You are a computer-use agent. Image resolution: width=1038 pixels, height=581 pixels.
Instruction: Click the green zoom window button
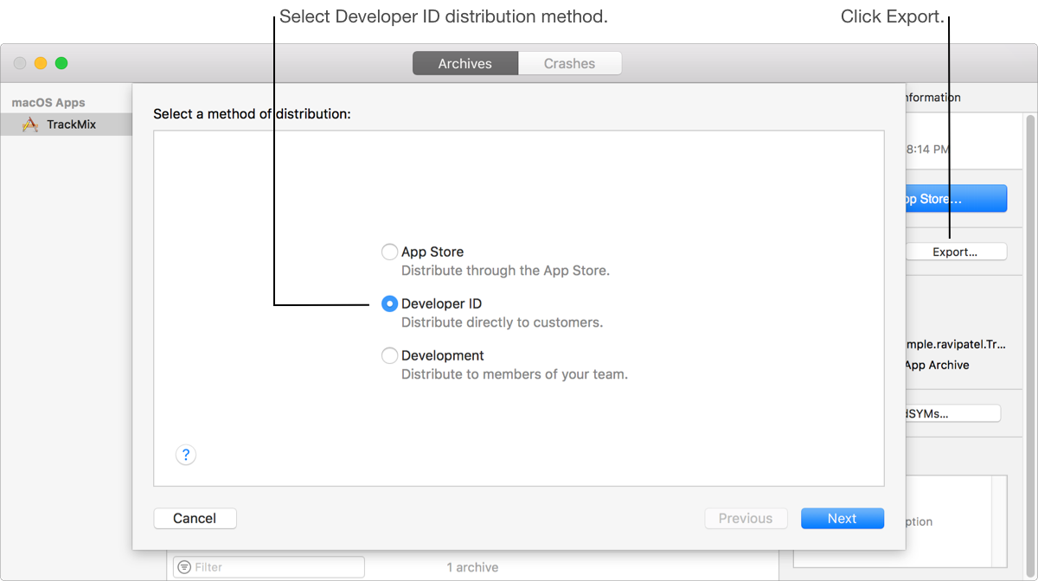(x=61, y=63)
